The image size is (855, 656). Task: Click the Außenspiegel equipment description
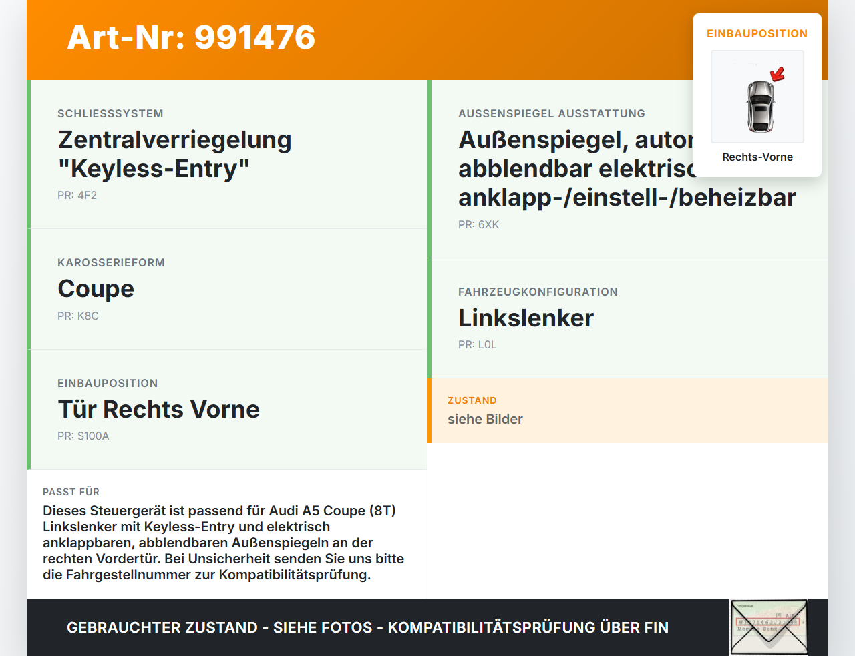[627, 168]
